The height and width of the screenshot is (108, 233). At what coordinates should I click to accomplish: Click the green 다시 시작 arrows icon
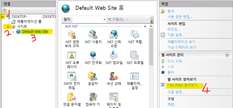[163, 61]
